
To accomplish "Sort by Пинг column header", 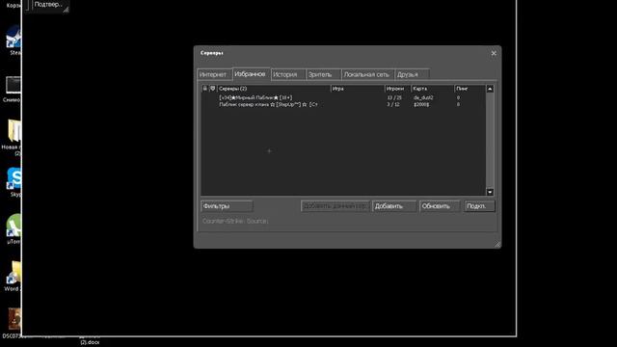I will pyautogui.click(x=469, y=89).
